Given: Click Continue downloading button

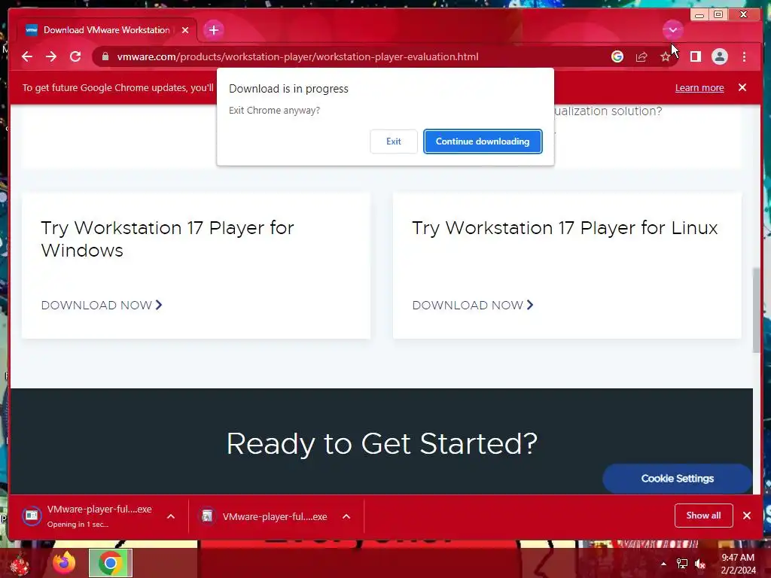Looking at the screenshot, I should 483,141.
